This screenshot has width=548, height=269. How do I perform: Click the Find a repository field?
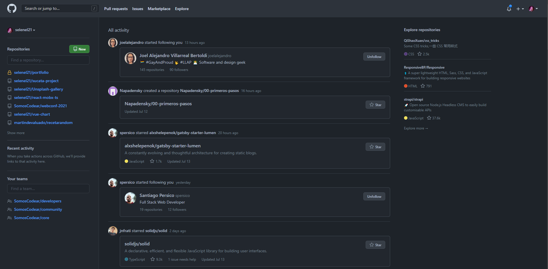click(x=48, y=60)
